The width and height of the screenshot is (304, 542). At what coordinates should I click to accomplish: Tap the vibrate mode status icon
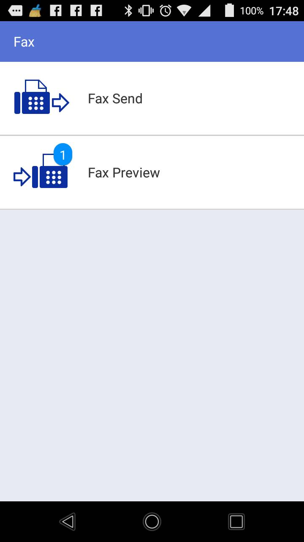coord(146,11)
